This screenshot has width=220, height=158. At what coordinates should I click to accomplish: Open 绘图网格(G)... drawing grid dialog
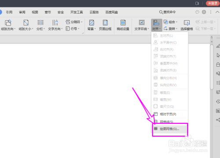(x=169, y=129)
